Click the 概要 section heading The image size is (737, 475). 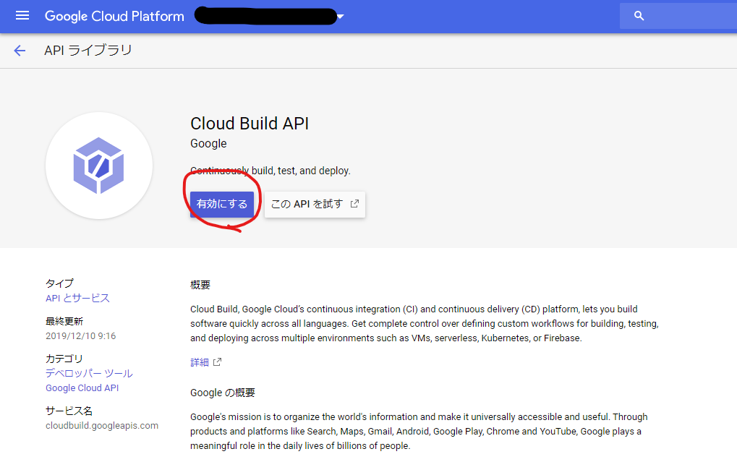(200, 285)
